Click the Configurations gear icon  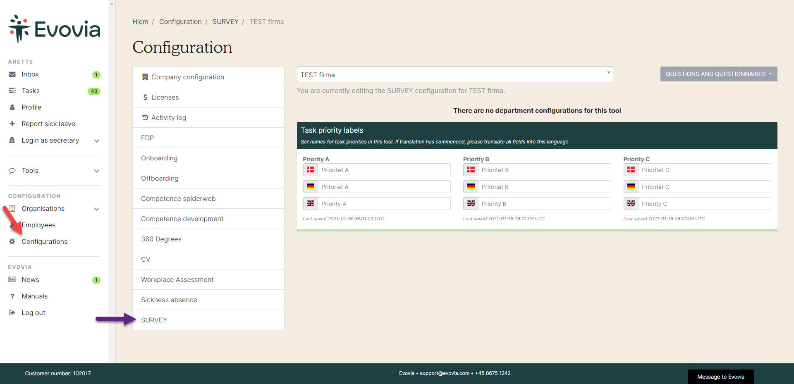(x=12, y=241)
